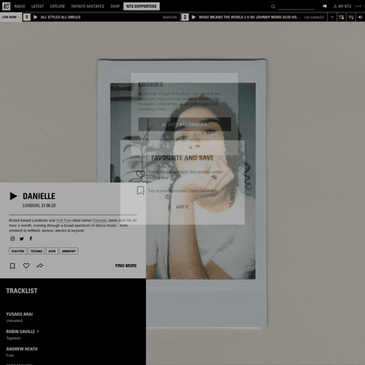Click the NTS logo home icon
The height and width of the screenshot is (365, 365).
(6, 6)
